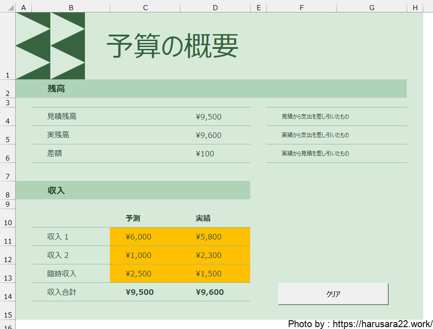Select the 差額 value ¥100
433x329 pixels.
[x=205, y=154]
